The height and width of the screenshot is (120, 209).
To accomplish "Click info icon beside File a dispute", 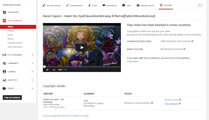I will tap(180, 103).
